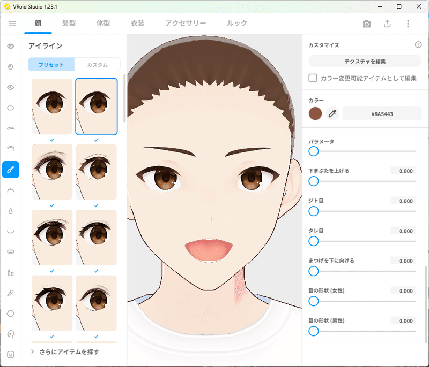Screen dimensions: 429x367
Task: Open the customize help question-mark icon
Action: click(x=418, y=44)
